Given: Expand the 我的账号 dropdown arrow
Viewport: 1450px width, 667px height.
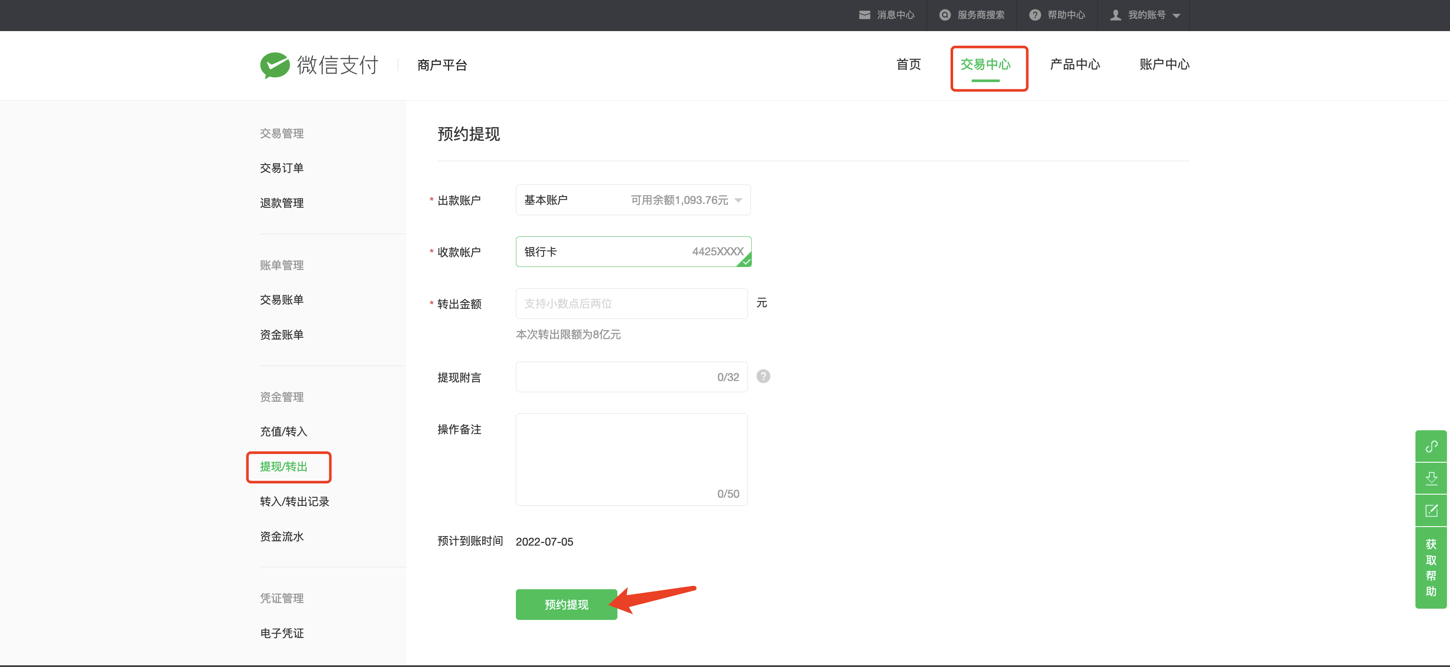Looking at the screenshot, I should pyautogui.click(x=1176, y=16).
